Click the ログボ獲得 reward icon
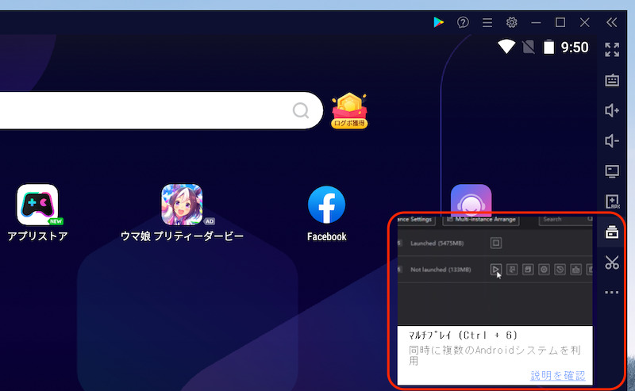This screenshot has height=391, width=635. tap(349, 109)
